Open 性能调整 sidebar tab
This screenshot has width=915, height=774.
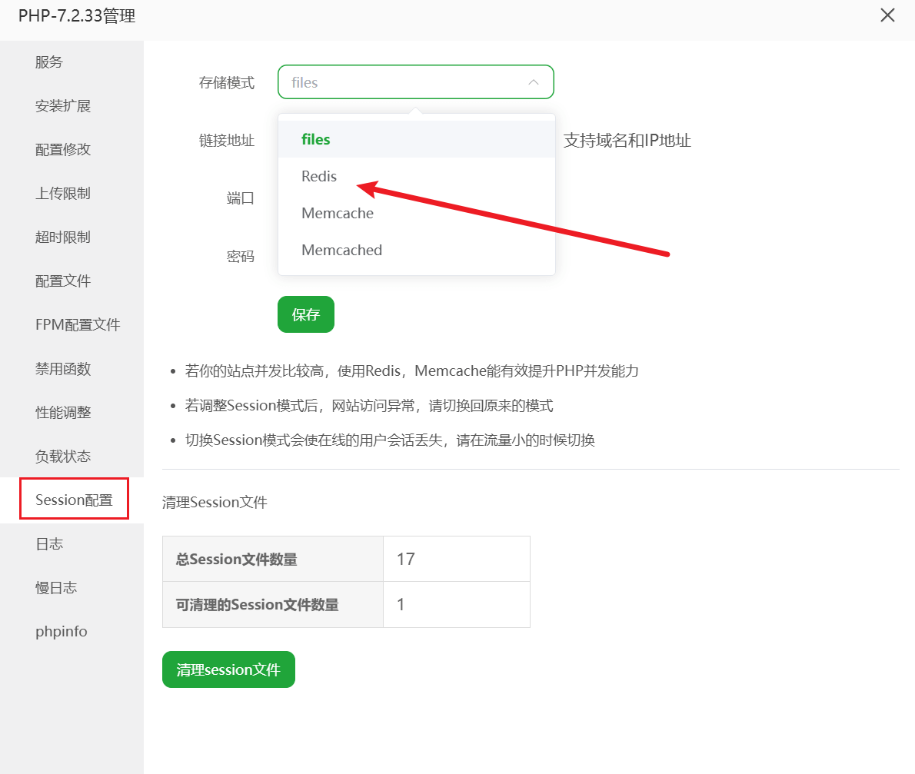pyautogui.click(x=63, y=413)
